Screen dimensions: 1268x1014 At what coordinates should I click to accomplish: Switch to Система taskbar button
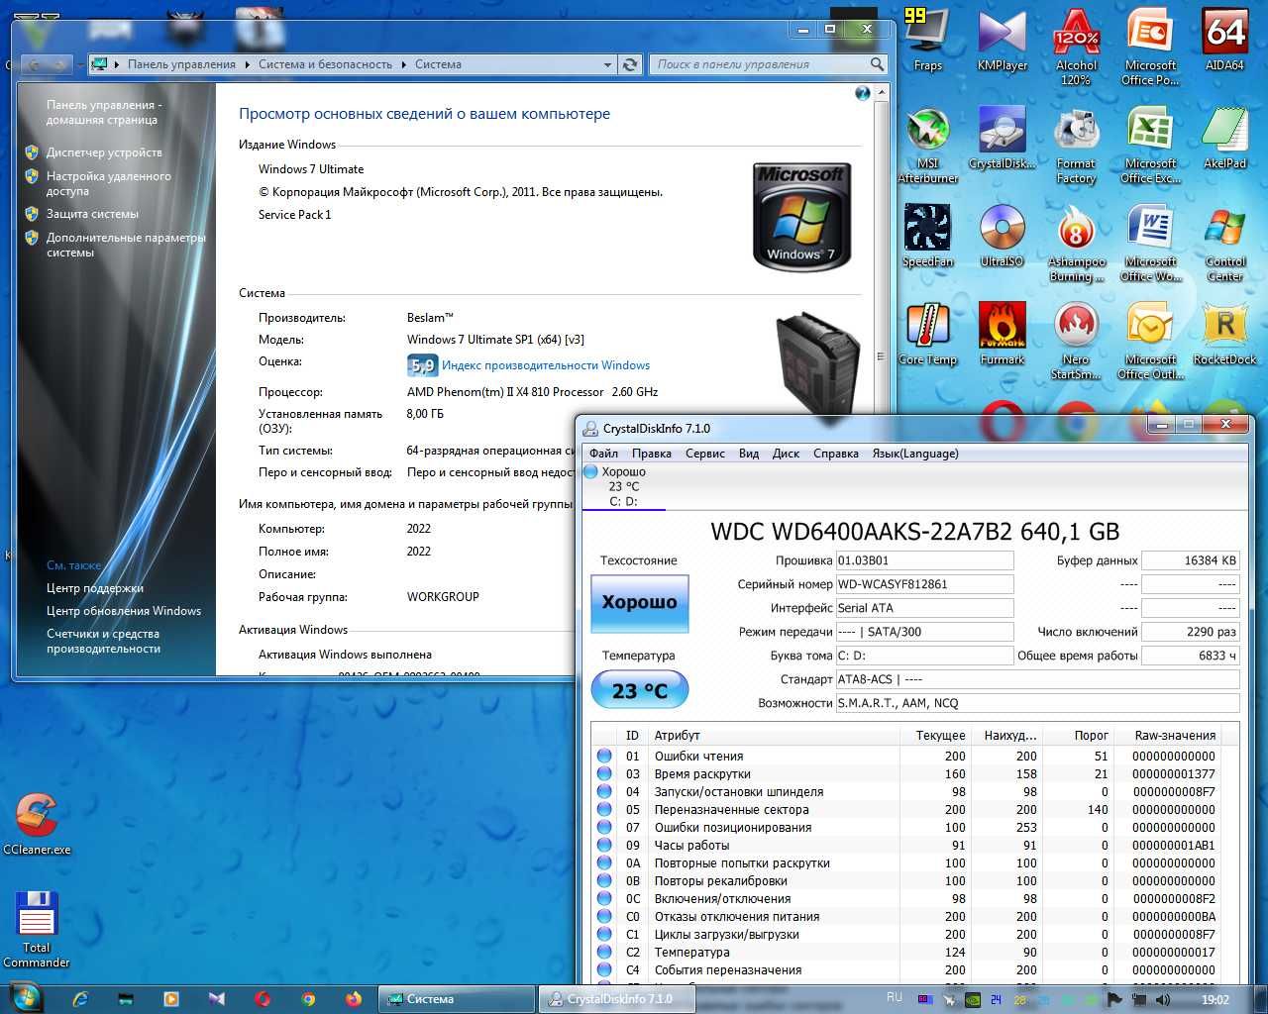coord(457,999)
